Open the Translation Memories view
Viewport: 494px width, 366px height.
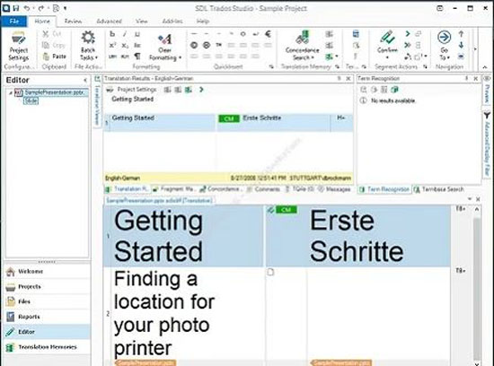48,347
